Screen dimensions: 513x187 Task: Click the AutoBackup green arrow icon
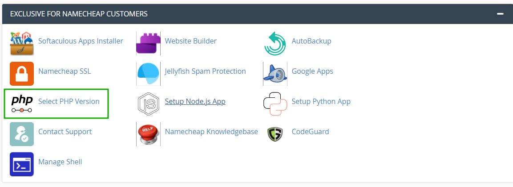tap(275, 44)
